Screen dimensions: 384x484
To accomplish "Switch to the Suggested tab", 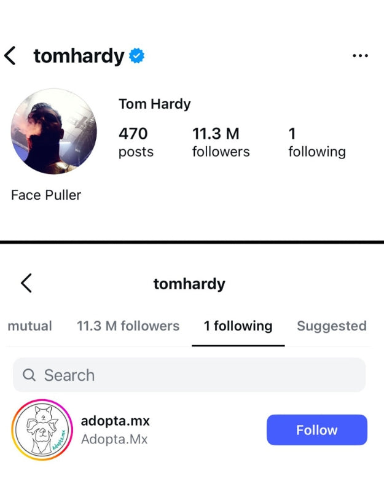I will [331, 326].
